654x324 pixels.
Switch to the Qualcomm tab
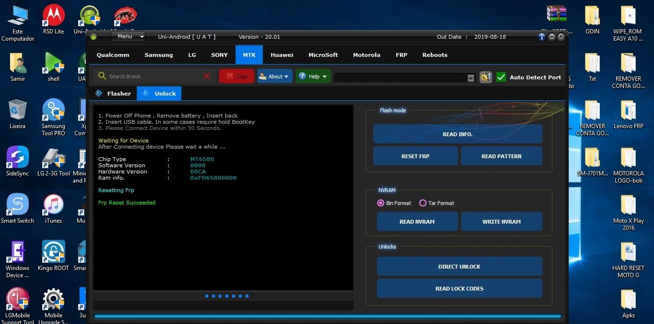pos(113,55)
